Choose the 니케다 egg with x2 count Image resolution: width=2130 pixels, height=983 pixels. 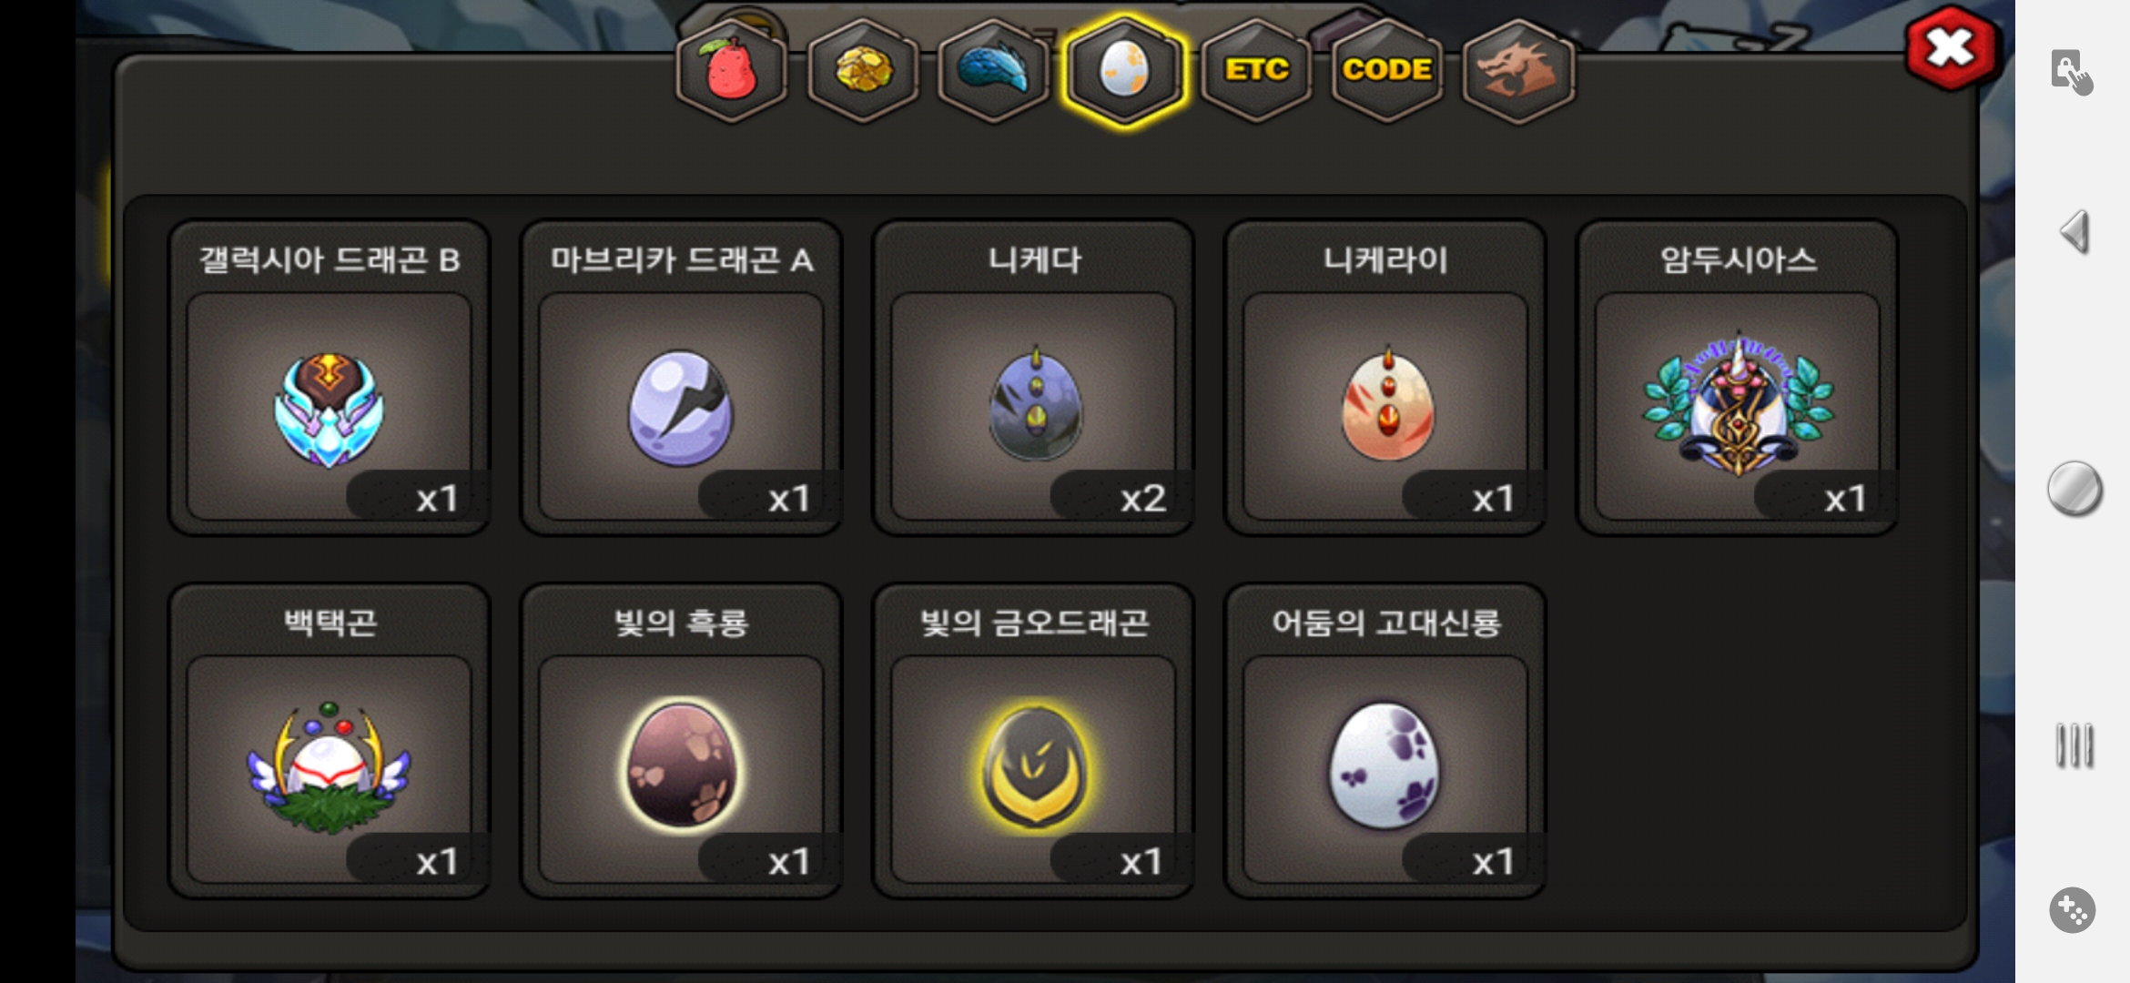(1033, 378)
